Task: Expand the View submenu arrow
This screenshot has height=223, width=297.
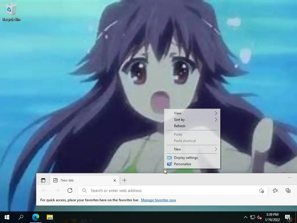Action: coord(216,113)
